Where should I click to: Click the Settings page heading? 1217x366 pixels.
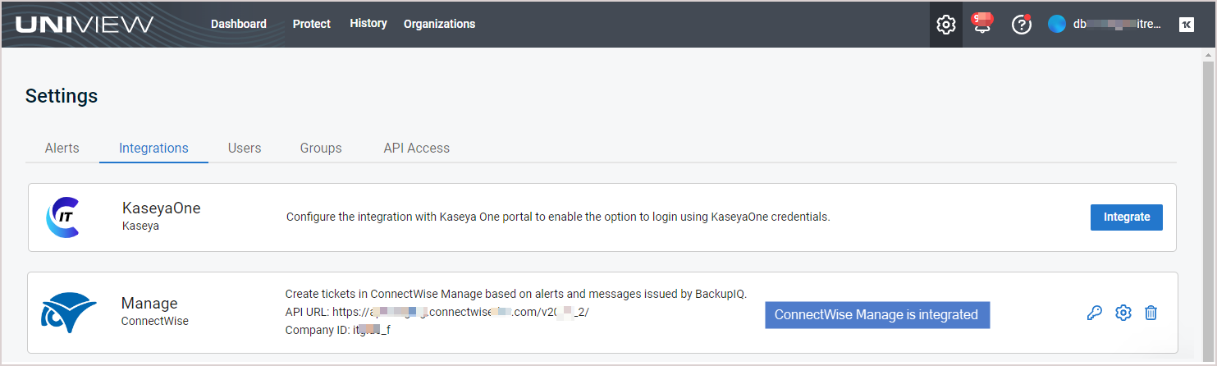click(x=62, y=96)
